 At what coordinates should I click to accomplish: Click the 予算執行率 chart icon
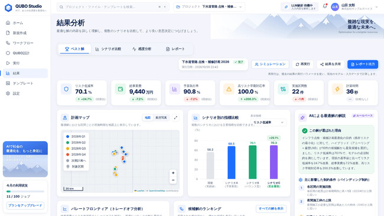(x=175, y=89)
